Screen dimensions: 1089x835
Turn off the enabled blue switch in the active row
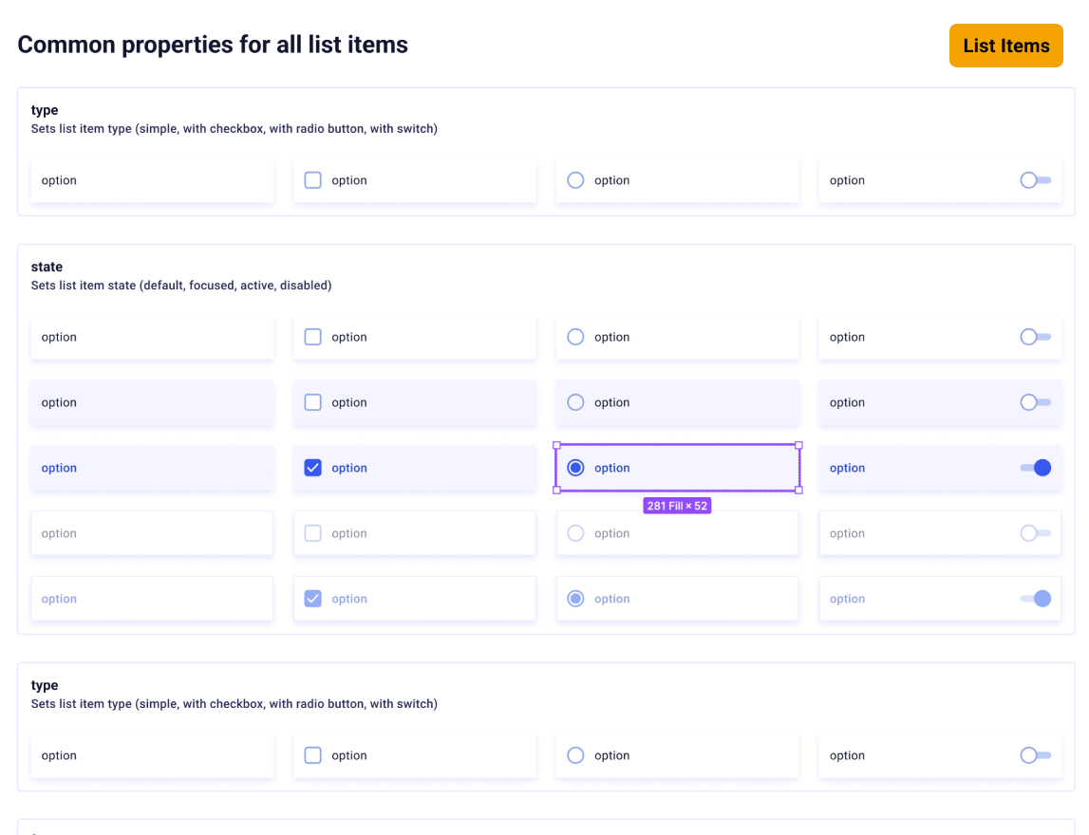click(1037, 467)
